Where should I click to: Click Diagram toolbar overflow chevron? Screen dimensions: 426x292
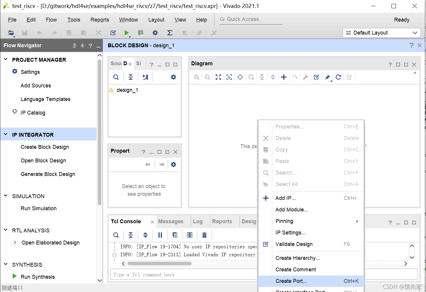(415, 73)
